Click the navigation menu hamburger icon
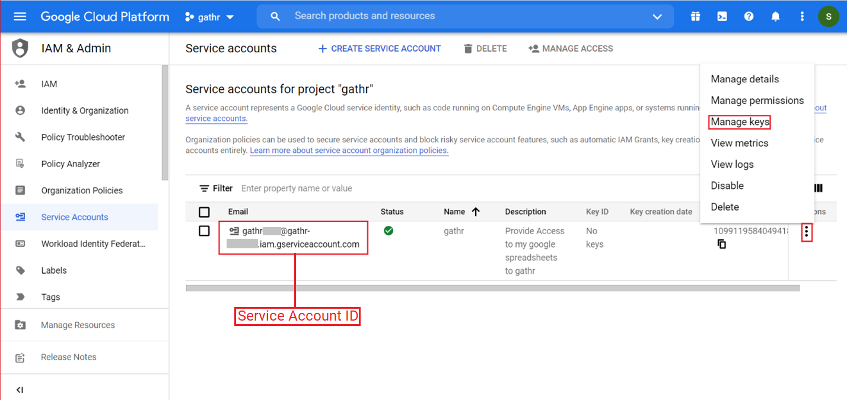 click(20, 16)
